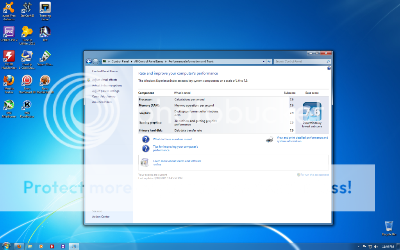400x250 pixels.
Task: Expand the arrow before the Control Panel breadcrumb
Action: [109, 61]
